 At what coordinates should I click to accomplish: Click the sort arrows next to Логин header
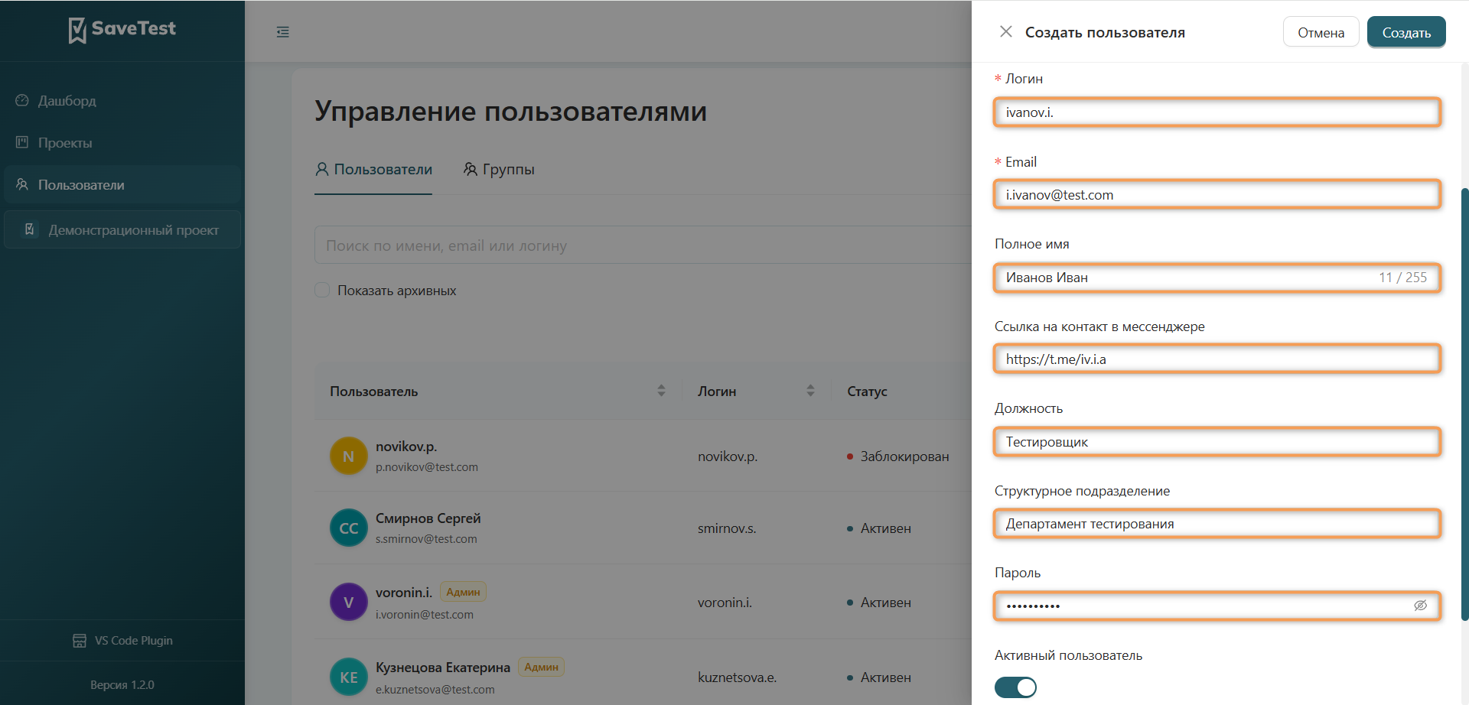810,391
